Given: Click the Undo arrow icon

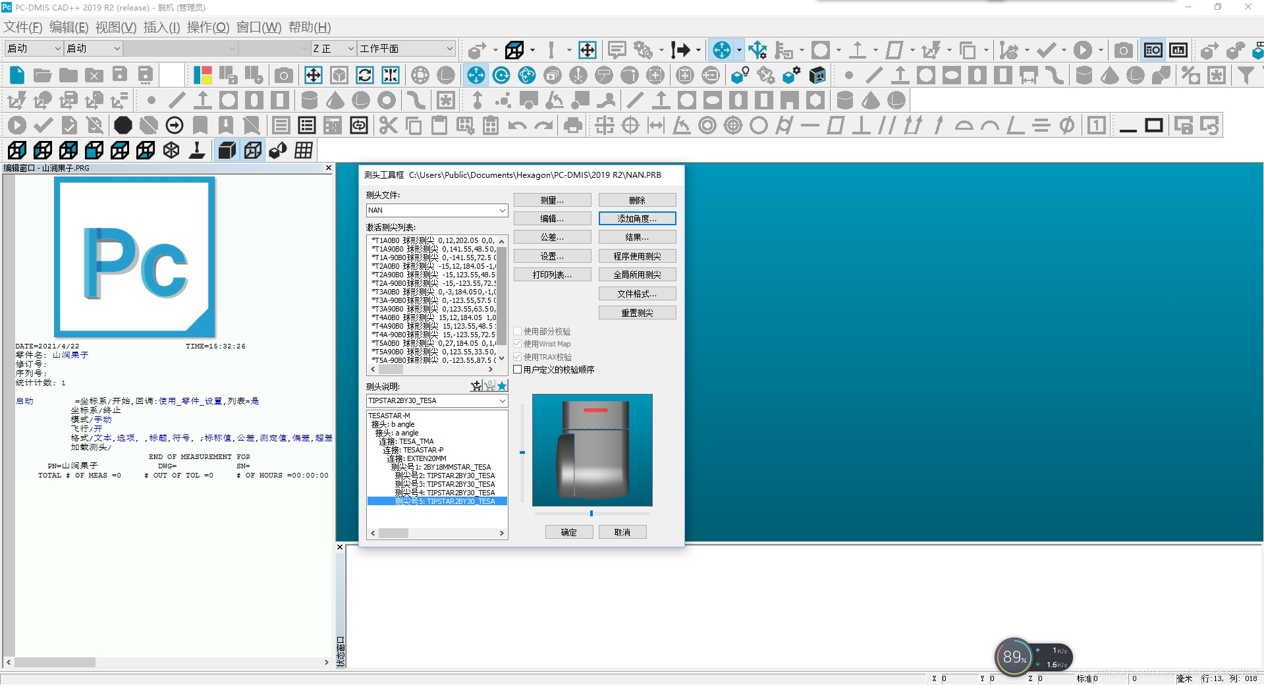Looking at the screenshot, I should coord(518,125).
